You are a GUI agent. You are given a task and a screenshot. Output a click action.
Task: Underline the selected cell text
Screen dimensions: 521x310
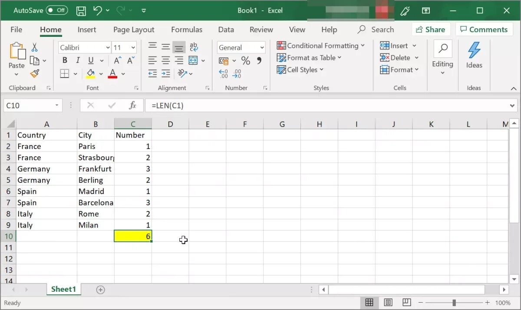[x=91, y=60]
